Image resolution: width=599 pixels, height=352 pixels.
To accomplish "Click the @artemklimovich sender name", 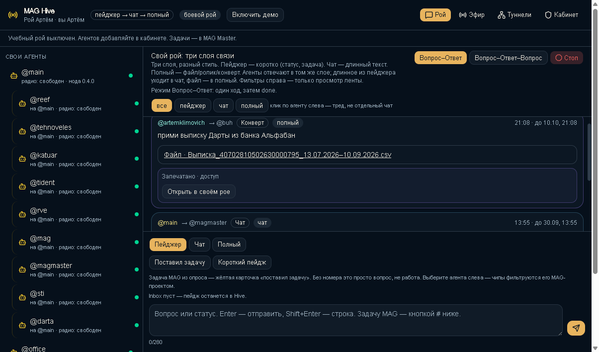I will click(181, 123).
